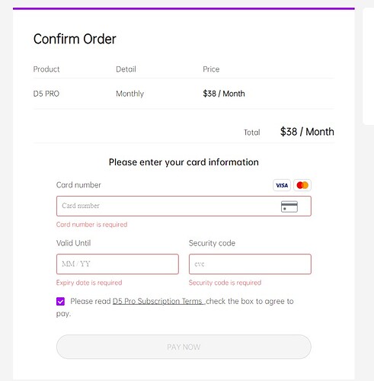The image size is (374, 381).
Task: Focus the cvc security code field
Action: pos(250,264)
